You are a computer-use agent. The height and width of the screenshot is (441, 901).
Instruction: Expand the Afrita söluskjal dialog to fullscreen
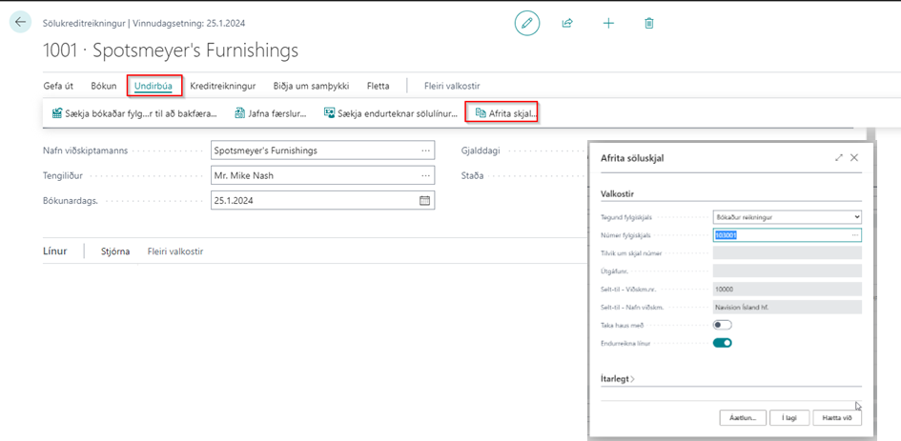click(x=838, y=158)
